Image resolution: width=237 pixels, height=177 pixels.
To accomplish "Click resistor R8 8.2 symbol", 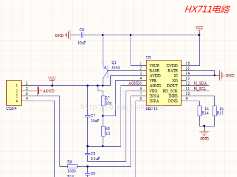I will click(103, 131).
